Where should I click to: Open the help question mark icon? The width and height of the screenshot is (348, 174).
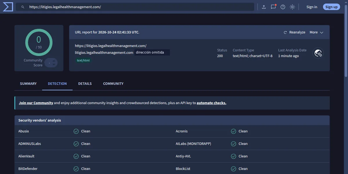283,7
